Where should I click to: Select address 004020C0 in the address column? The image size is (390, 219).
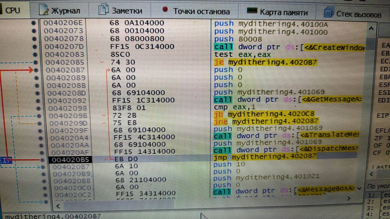point(73,188)
